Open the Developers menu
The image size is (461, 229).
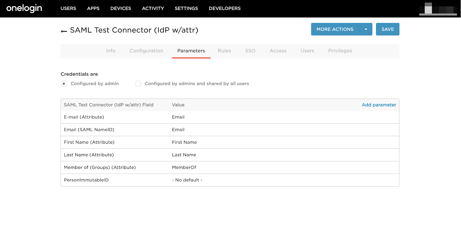225,8
